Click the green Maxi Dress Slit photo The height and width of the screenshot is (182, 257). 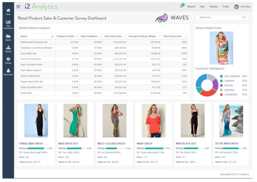(75, 121)
